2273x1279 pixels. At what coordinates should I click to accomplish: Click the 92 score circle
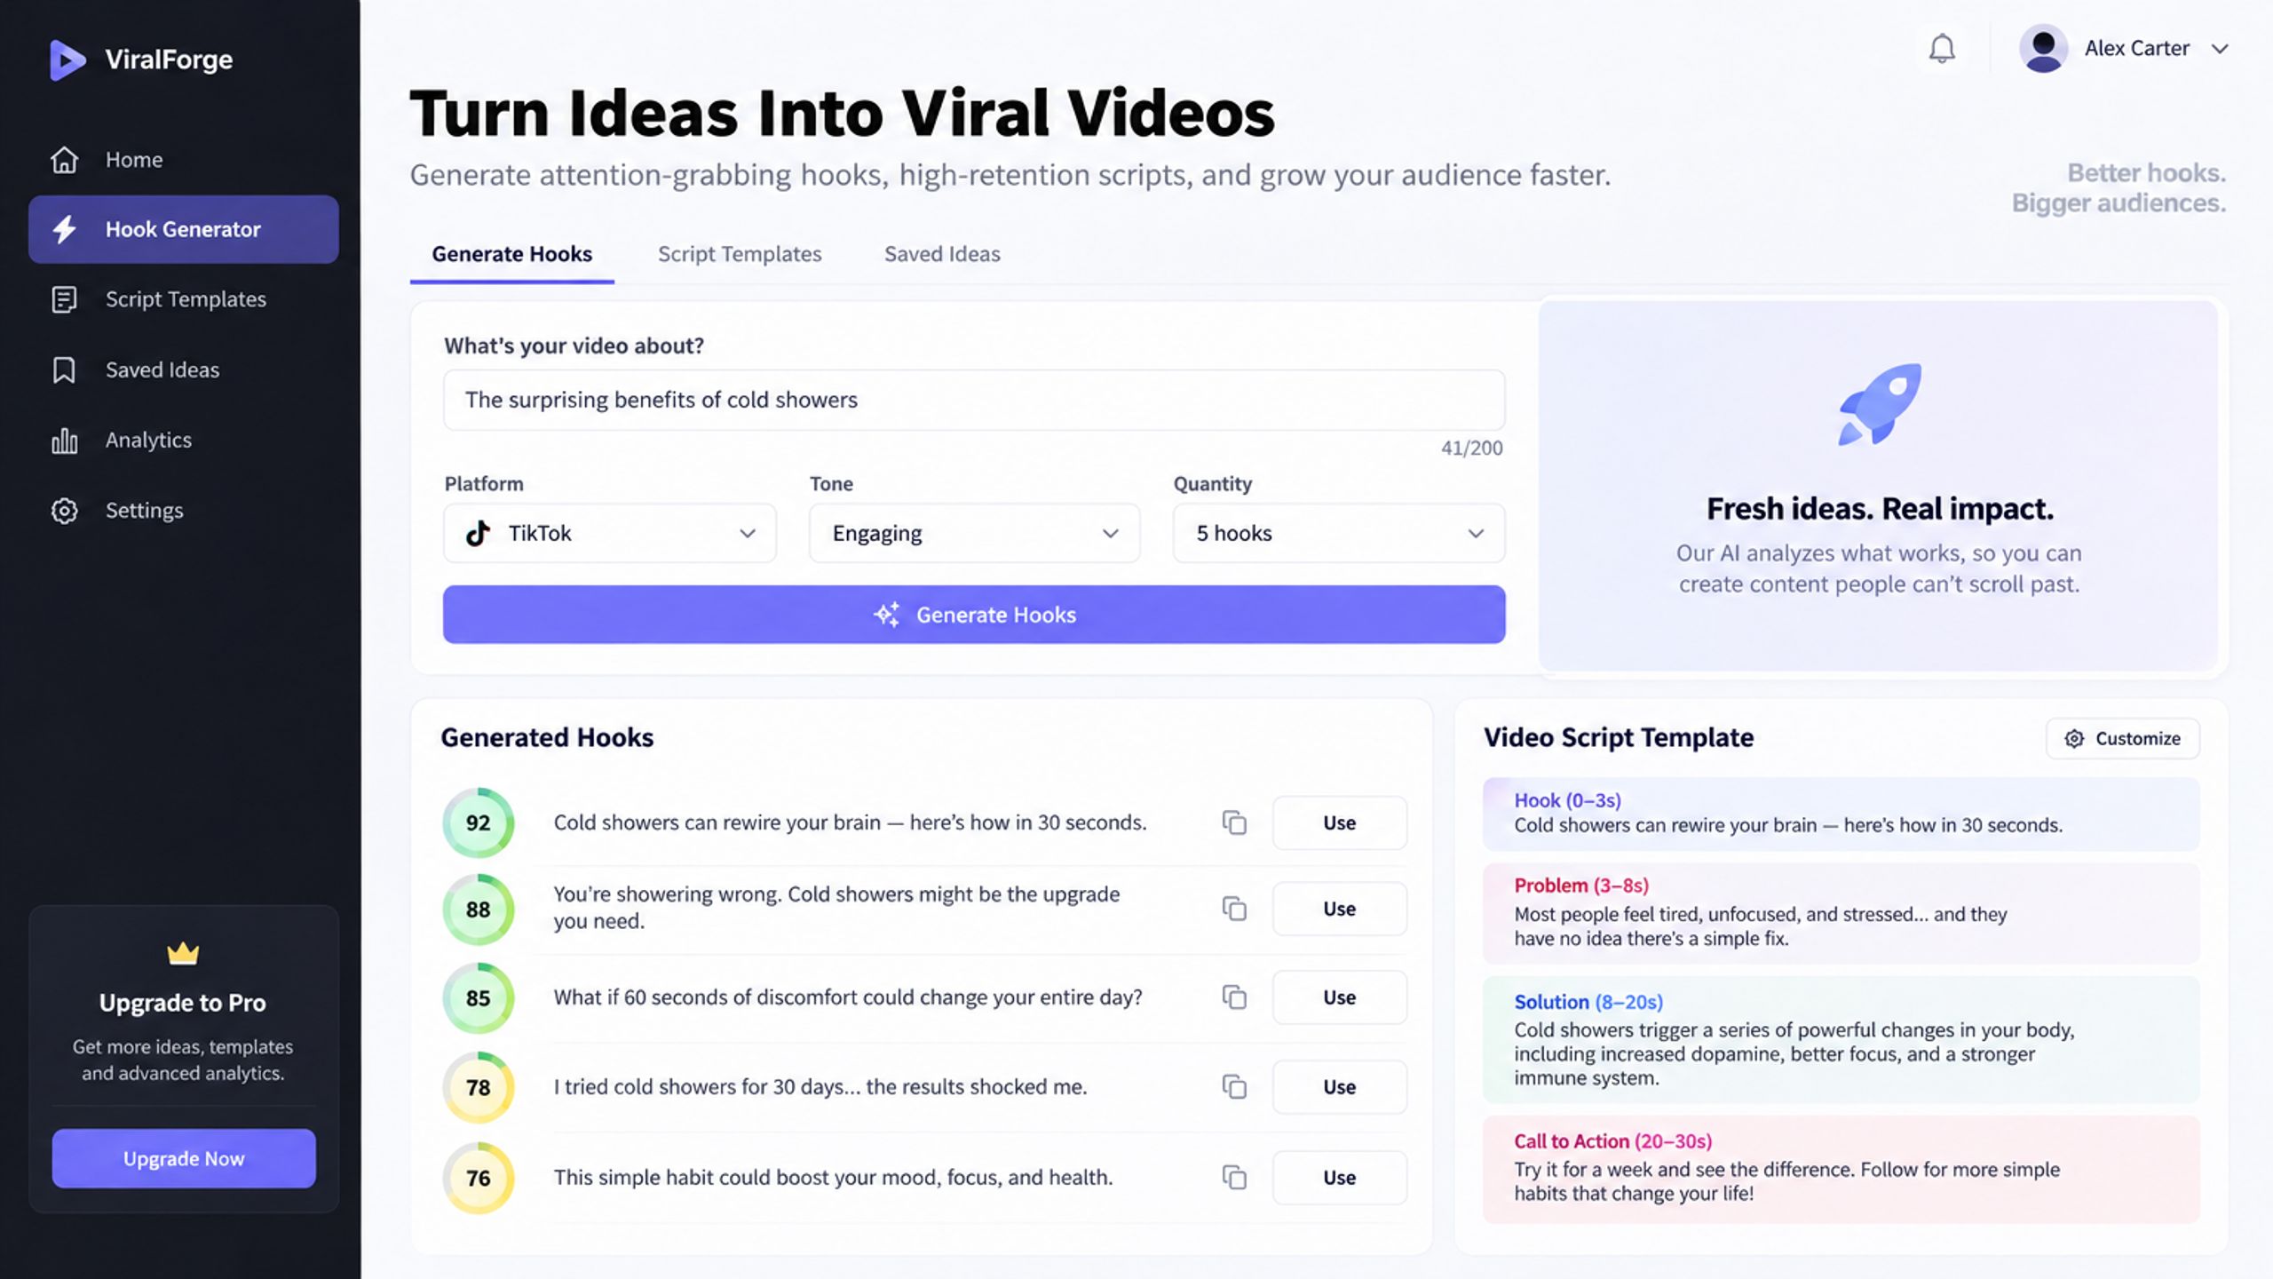coord(479,822)
